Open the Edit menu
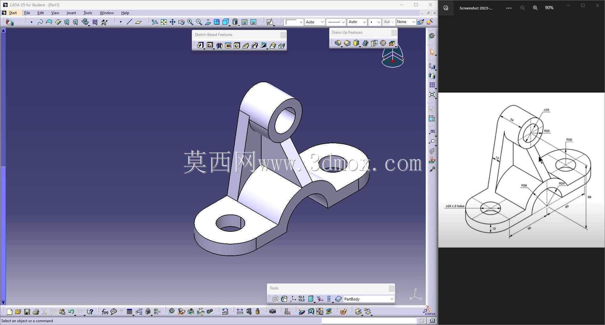Viewport: 605px width, 325px height. 41,13
